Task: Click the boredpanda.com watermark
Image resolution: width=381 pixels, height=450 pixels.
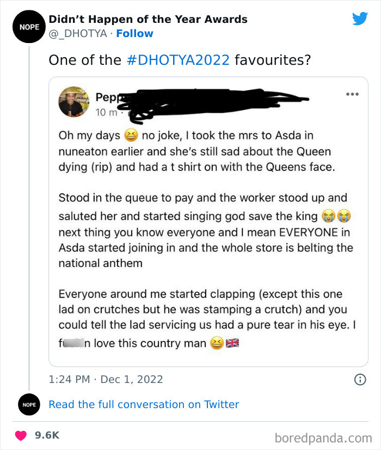Action: click(x=324, y=437)
